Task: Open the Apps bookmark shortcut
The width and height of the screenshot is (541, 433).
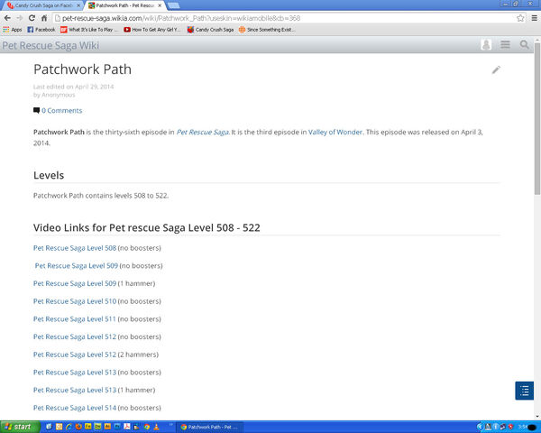Action: point(13,30)
